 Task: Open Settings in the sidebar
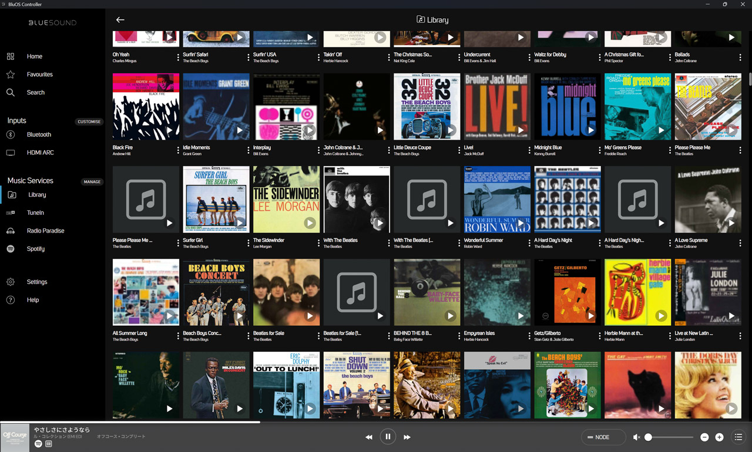click(36, 282)
